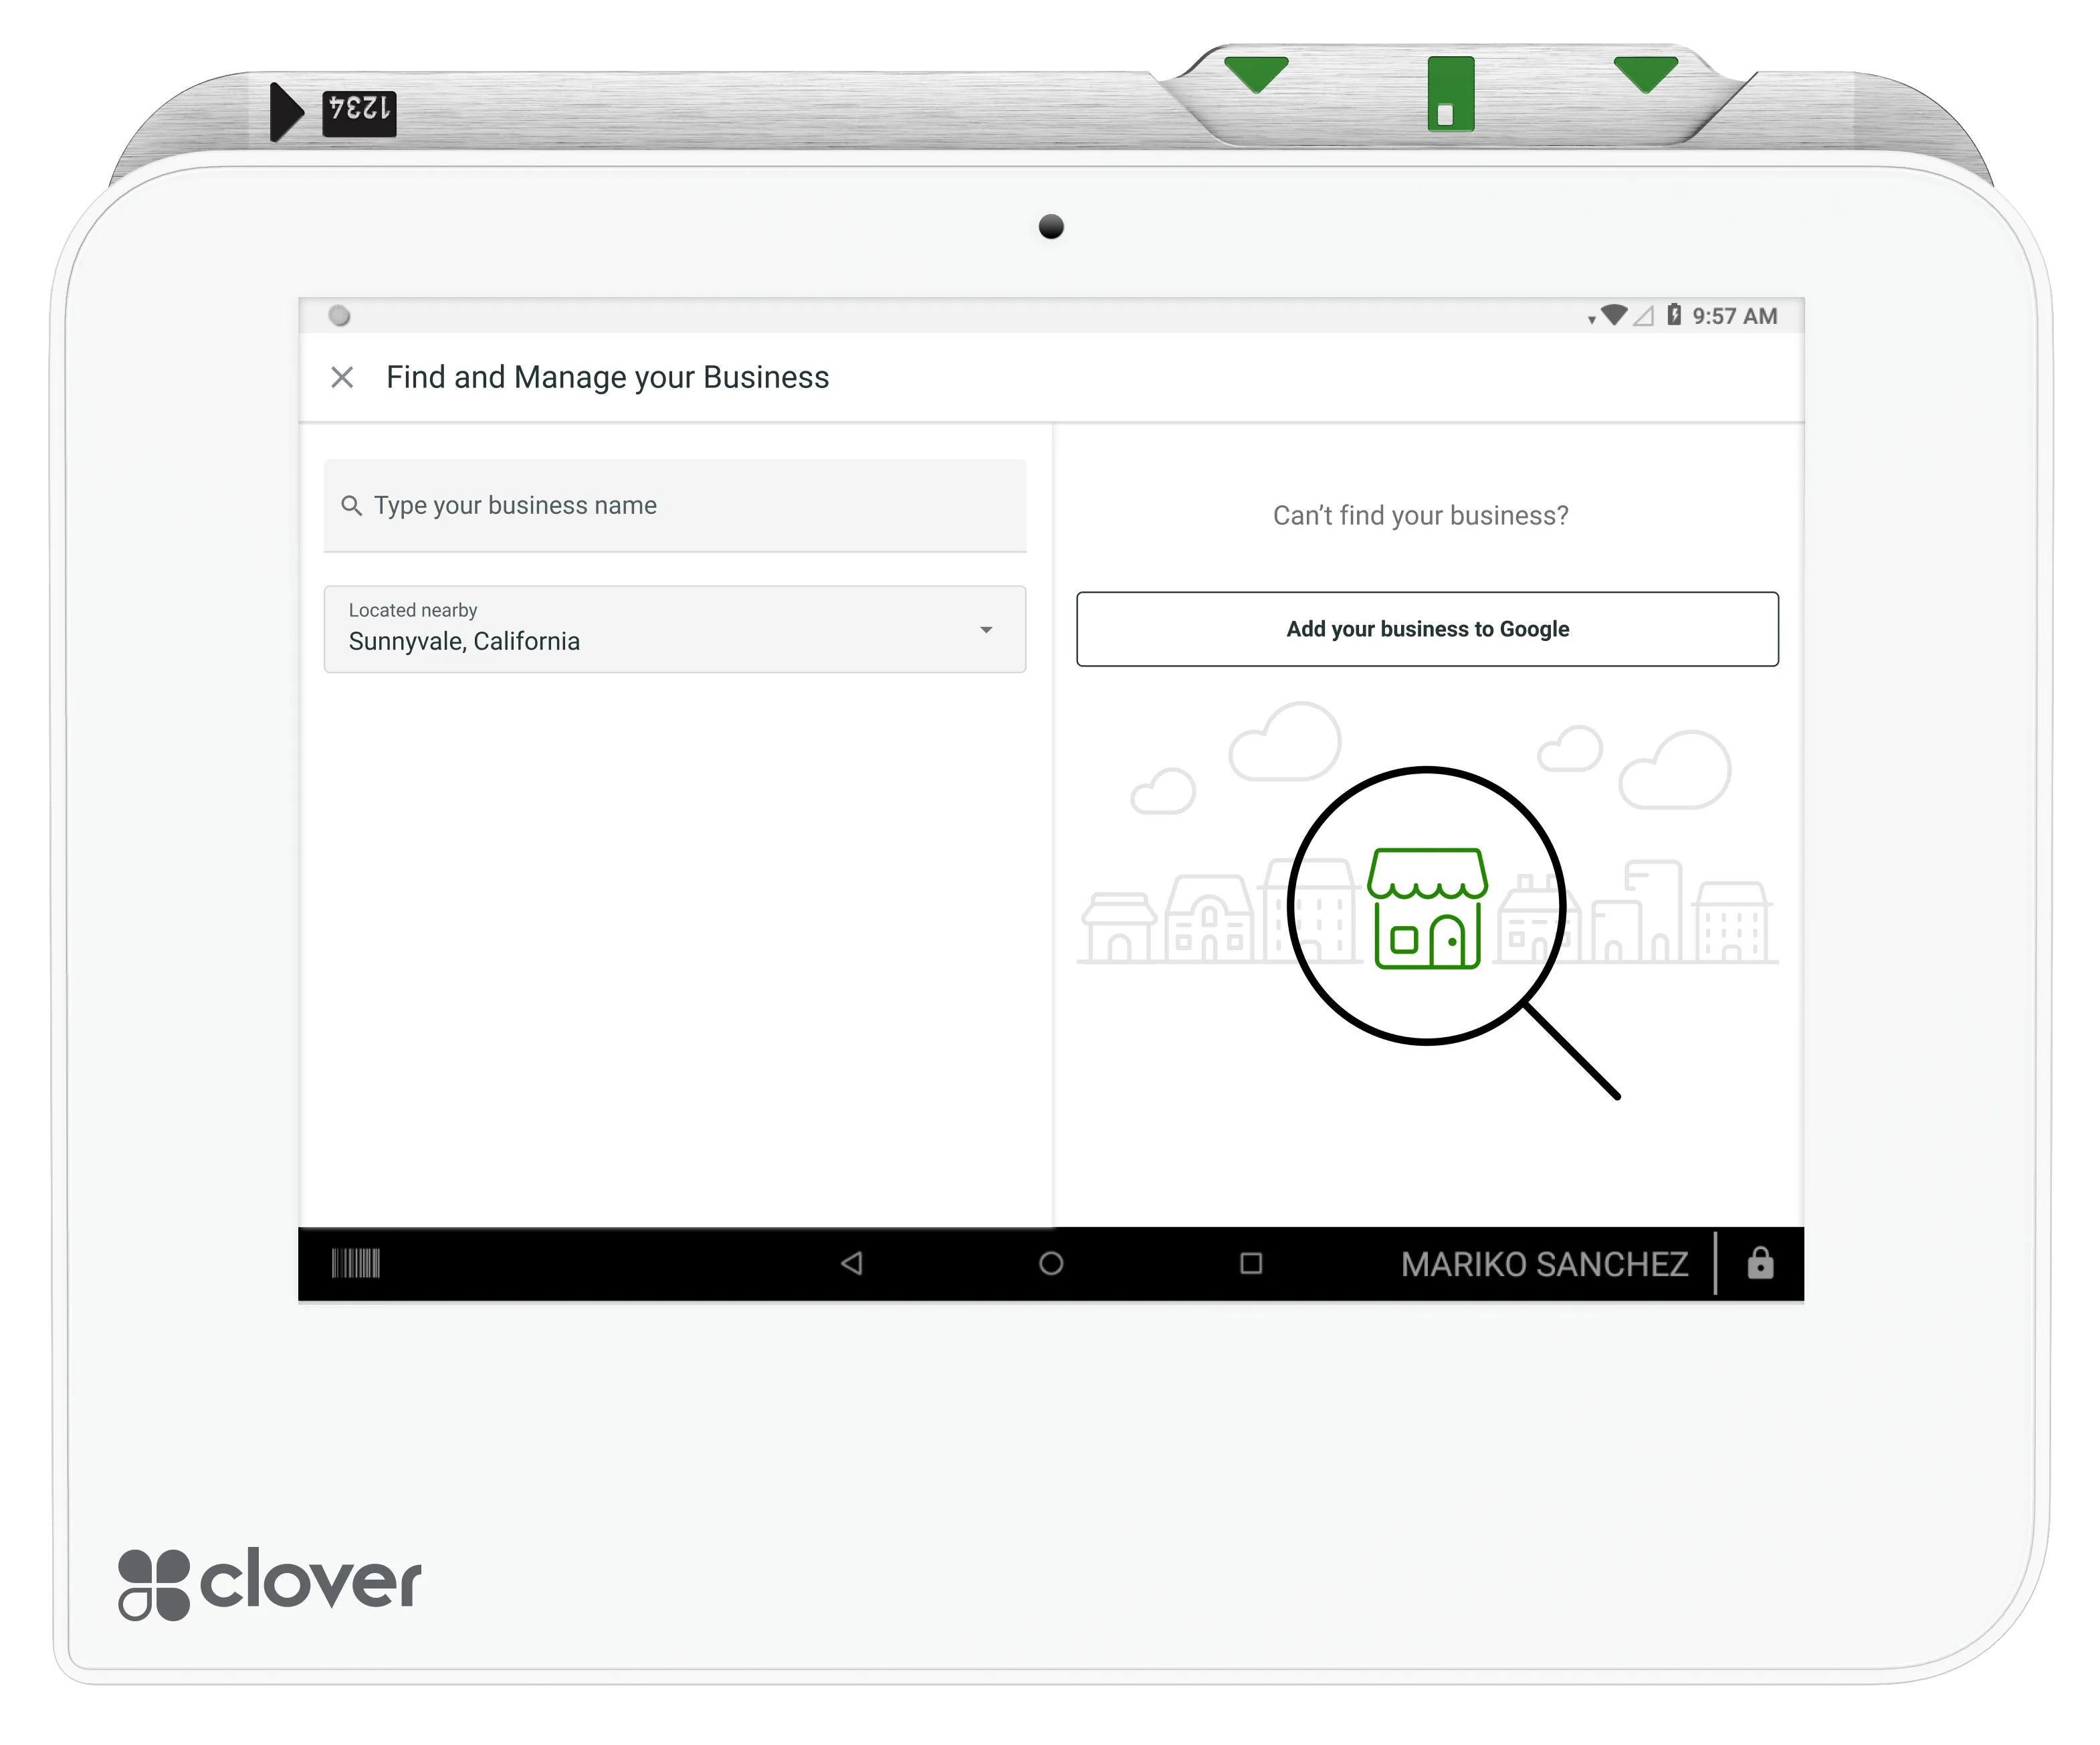Click the Find and Manage your Business title
Viewport: 2100px width, 1745px height.
[608, 377]
